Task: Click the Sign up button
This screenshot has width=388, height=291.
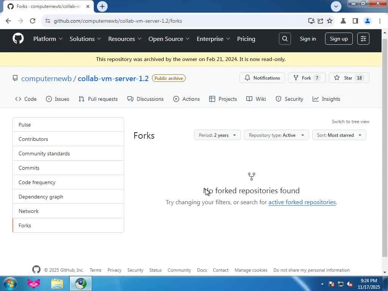Action: (339, 39)
